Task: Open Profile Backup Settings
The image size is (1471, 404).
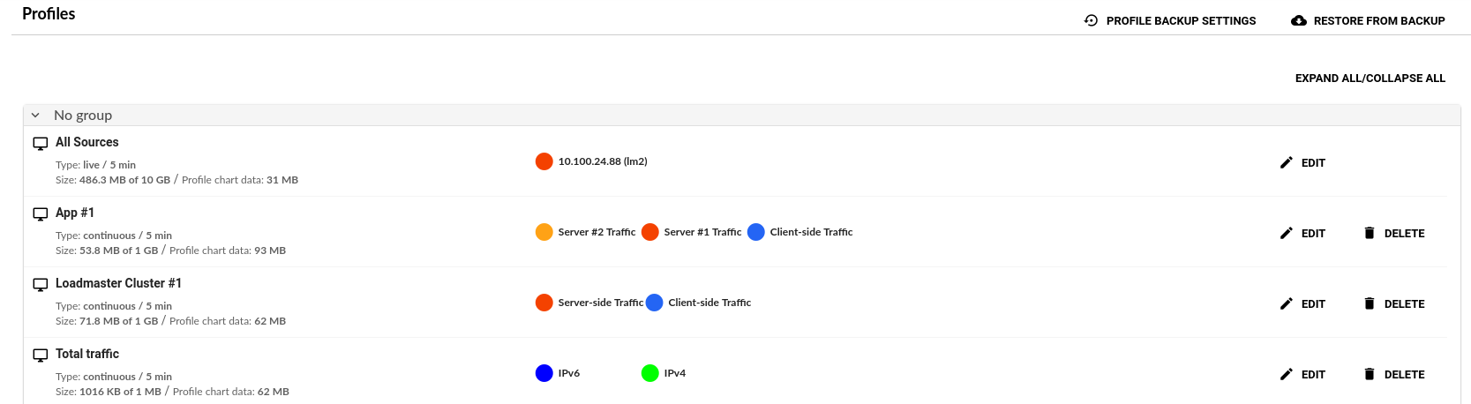Action: pyautogui.click(x=1181, y=21)
